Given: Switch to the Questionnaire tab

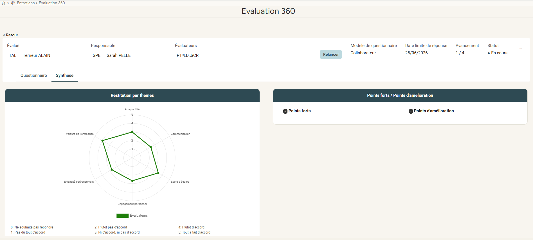Looking at the screenshot, I should click(34, 75).
